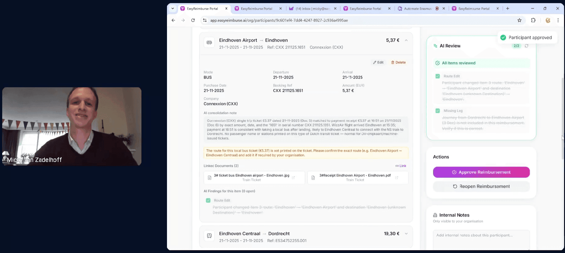Click the All items reviewed check icon

pos(437,63)
